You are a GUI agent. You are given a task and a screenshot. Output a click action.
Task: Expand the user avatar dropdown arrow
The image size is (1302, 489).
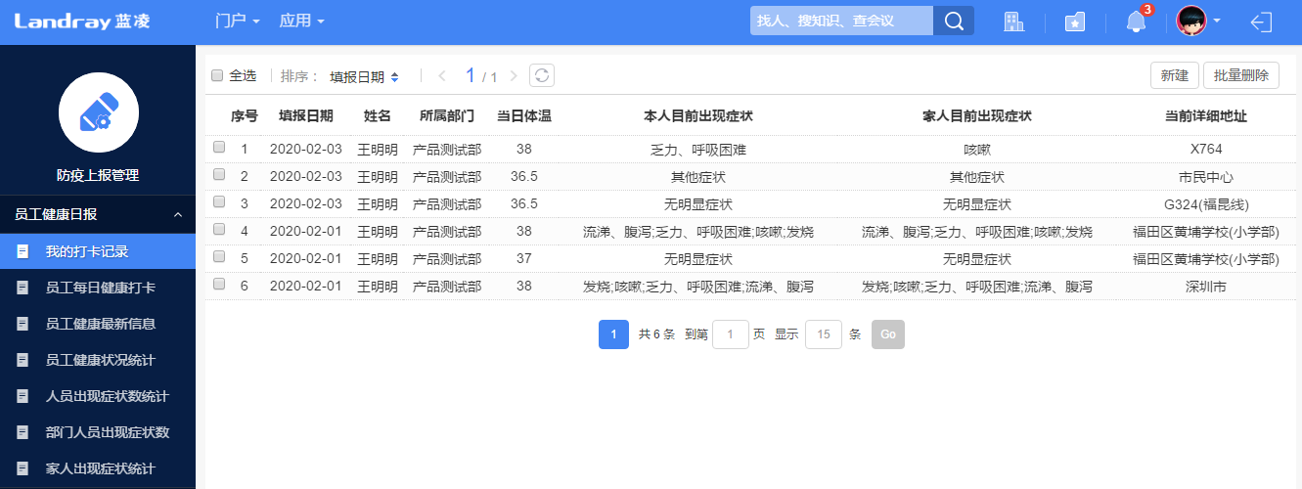pyautogui.click(x=1217, y=21)
